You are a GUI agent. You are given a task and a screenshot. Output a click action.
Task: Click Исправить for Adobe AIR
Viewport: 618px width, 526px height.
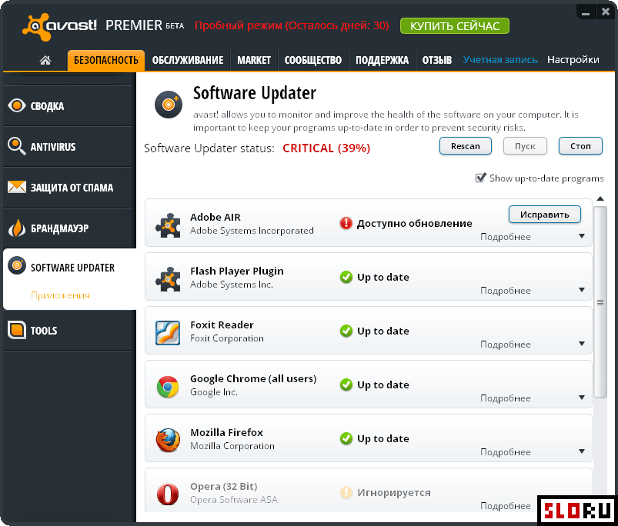[x=545, y=215]
